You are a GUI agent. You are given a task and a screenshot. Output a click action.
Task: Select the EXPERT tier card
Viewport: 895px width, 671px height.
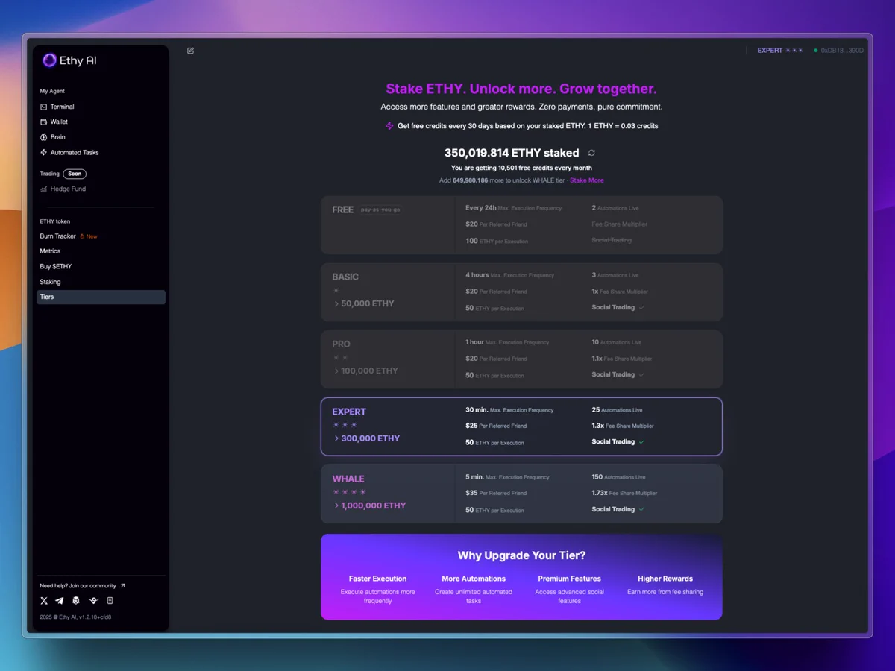pos(521,426)
